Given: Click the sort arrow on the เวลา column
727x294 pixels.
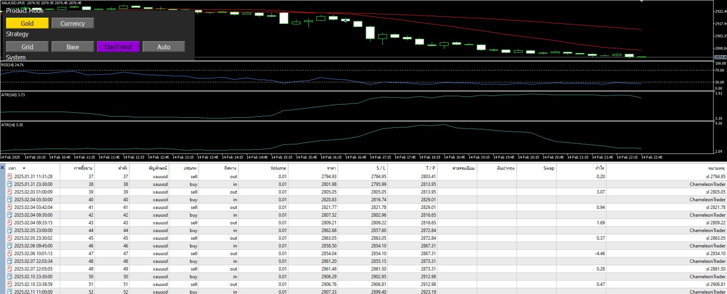Looking at the screenshot, I should [x=24, y=168].
